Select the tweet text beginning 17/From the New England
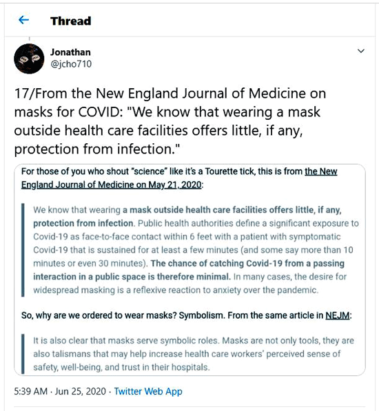Viewport: 379px width, 411px height. coord(170,121)
